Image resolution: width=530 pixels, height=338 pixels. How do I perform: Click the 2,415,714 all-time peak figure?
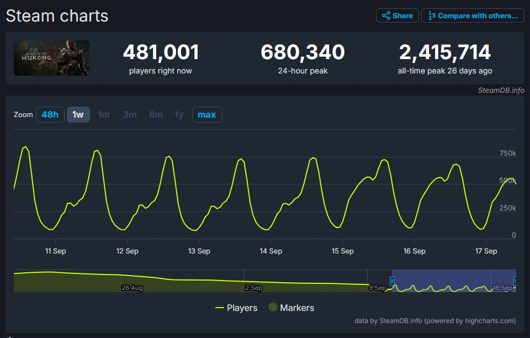click(445, 52)
